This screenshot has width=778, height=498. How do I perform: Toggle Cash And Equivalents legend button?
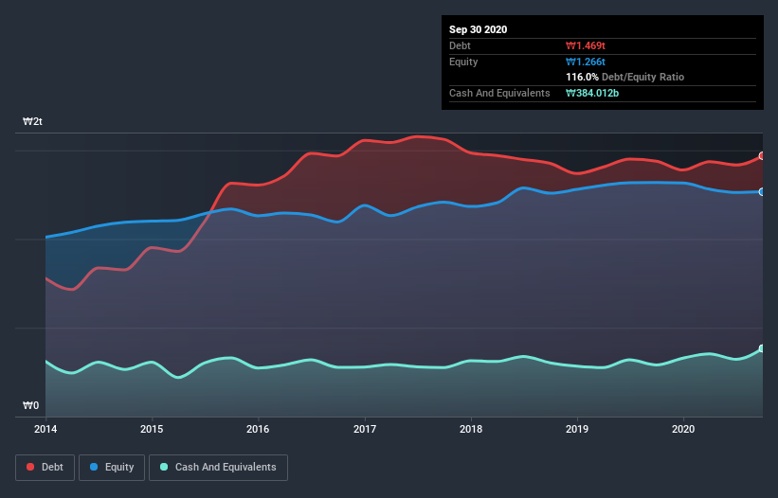pyautogui.click(x=218, y=468)
